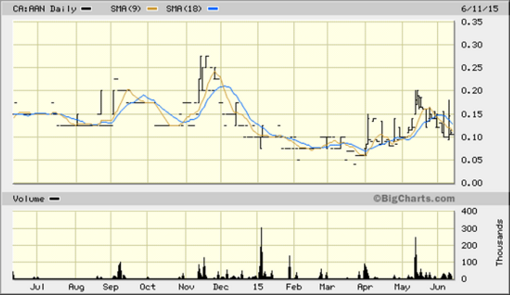Viewport: 510px width, 295px height.
Task: Click the Jul month axis label
Action: point(37,287)
